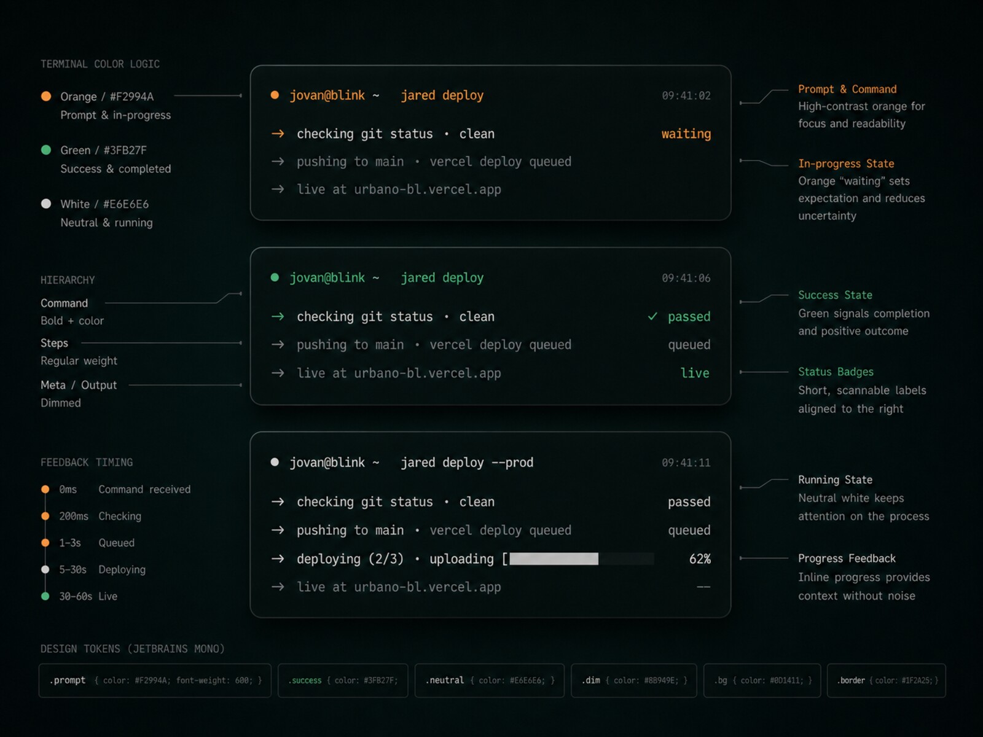Click the 'Running State' annotation heading
The width and height of the screenshot is (983, 737).
835,480
